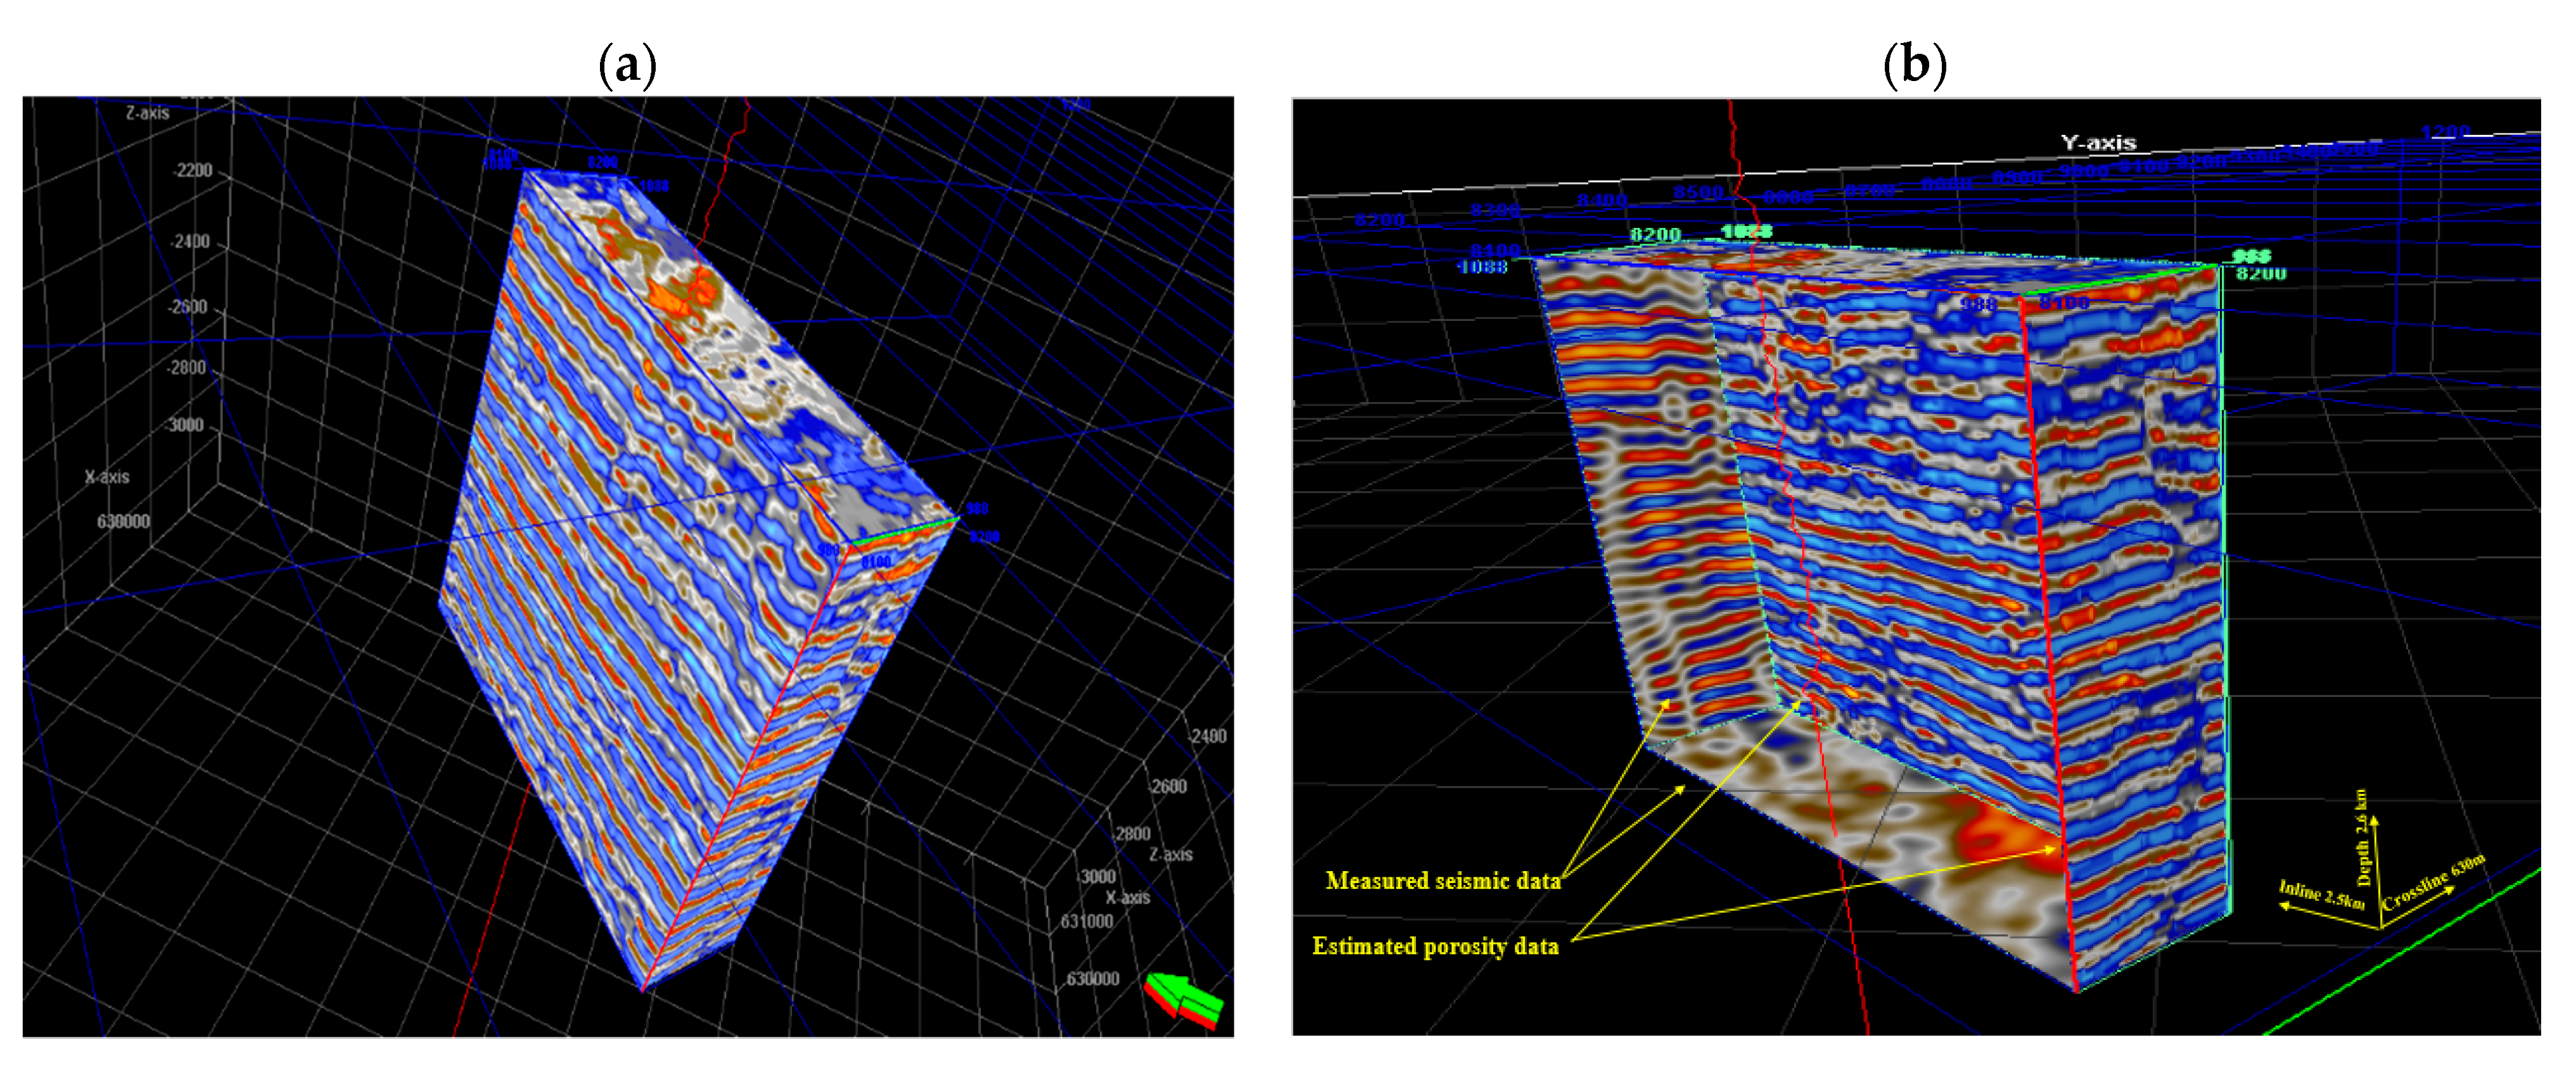The image size is (2576, 1073).
Task: Click the green '8200' label at right cube corner
Action: point(2261,273)
